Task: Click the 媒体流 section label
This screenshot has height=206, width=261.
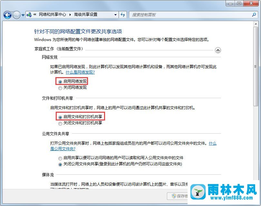Action: [x=48, y=175]
